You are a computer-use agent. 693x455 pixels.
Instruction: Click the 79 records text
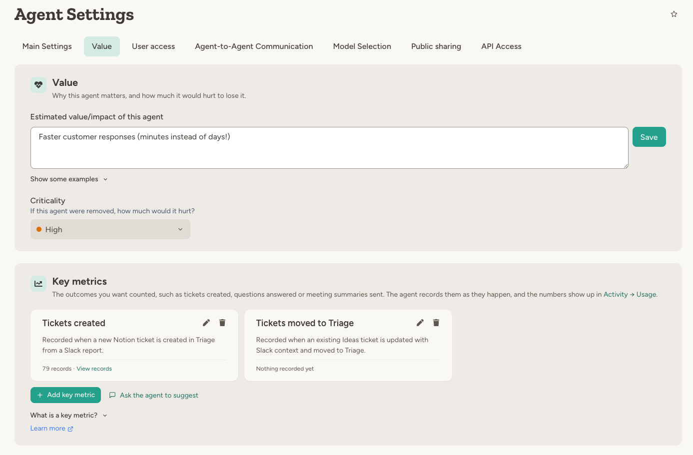57,369
